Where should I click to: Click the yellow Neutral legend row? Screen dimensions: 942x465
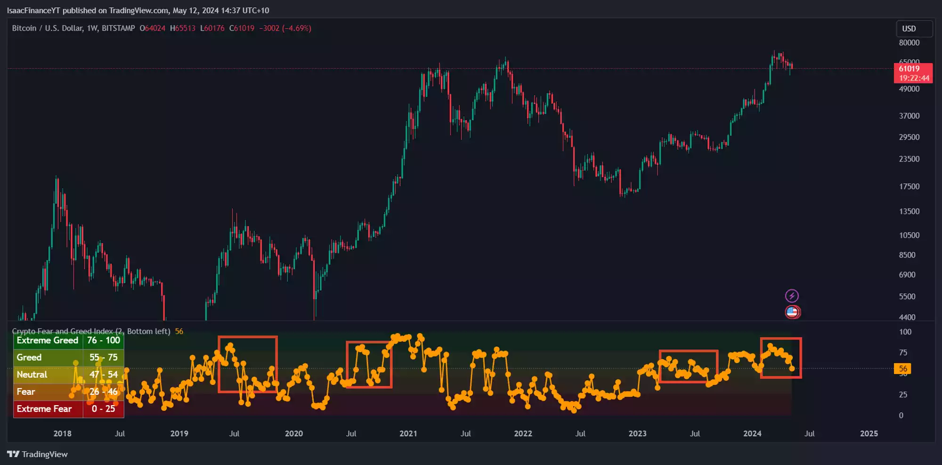(68, 375)
